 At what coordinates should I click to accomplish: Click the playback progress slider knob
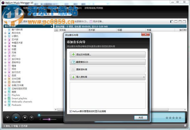(39, 115)
